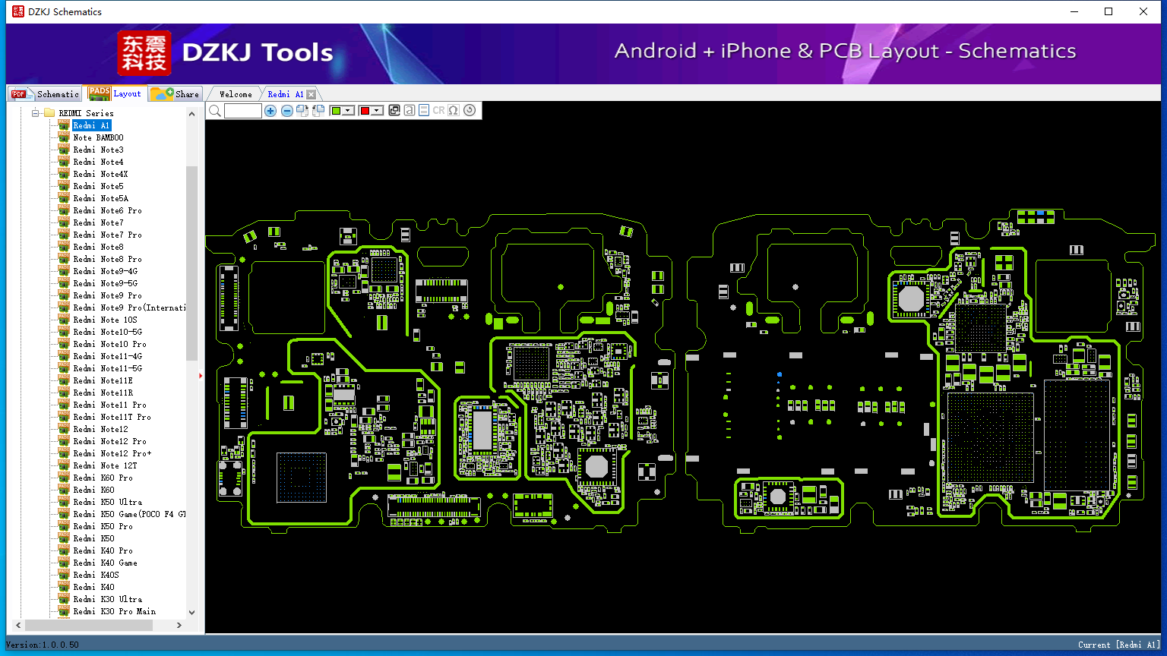Toggle the letter 'a' text display icon
1167x656 pixels.
pyautogui.click(x=410, y=110)
